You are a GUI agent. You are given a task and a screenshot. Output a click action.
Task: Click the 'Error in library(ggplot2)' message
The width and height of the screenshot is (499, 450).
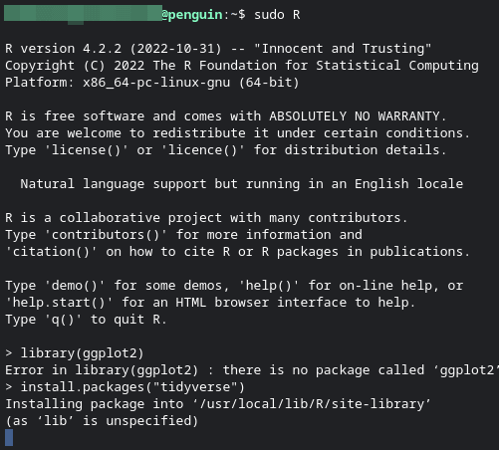pos(102,370)
